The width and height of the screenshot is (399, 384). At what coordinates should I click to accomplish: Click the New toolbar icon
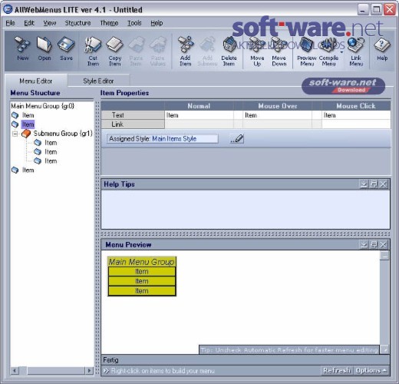point(22,48)
